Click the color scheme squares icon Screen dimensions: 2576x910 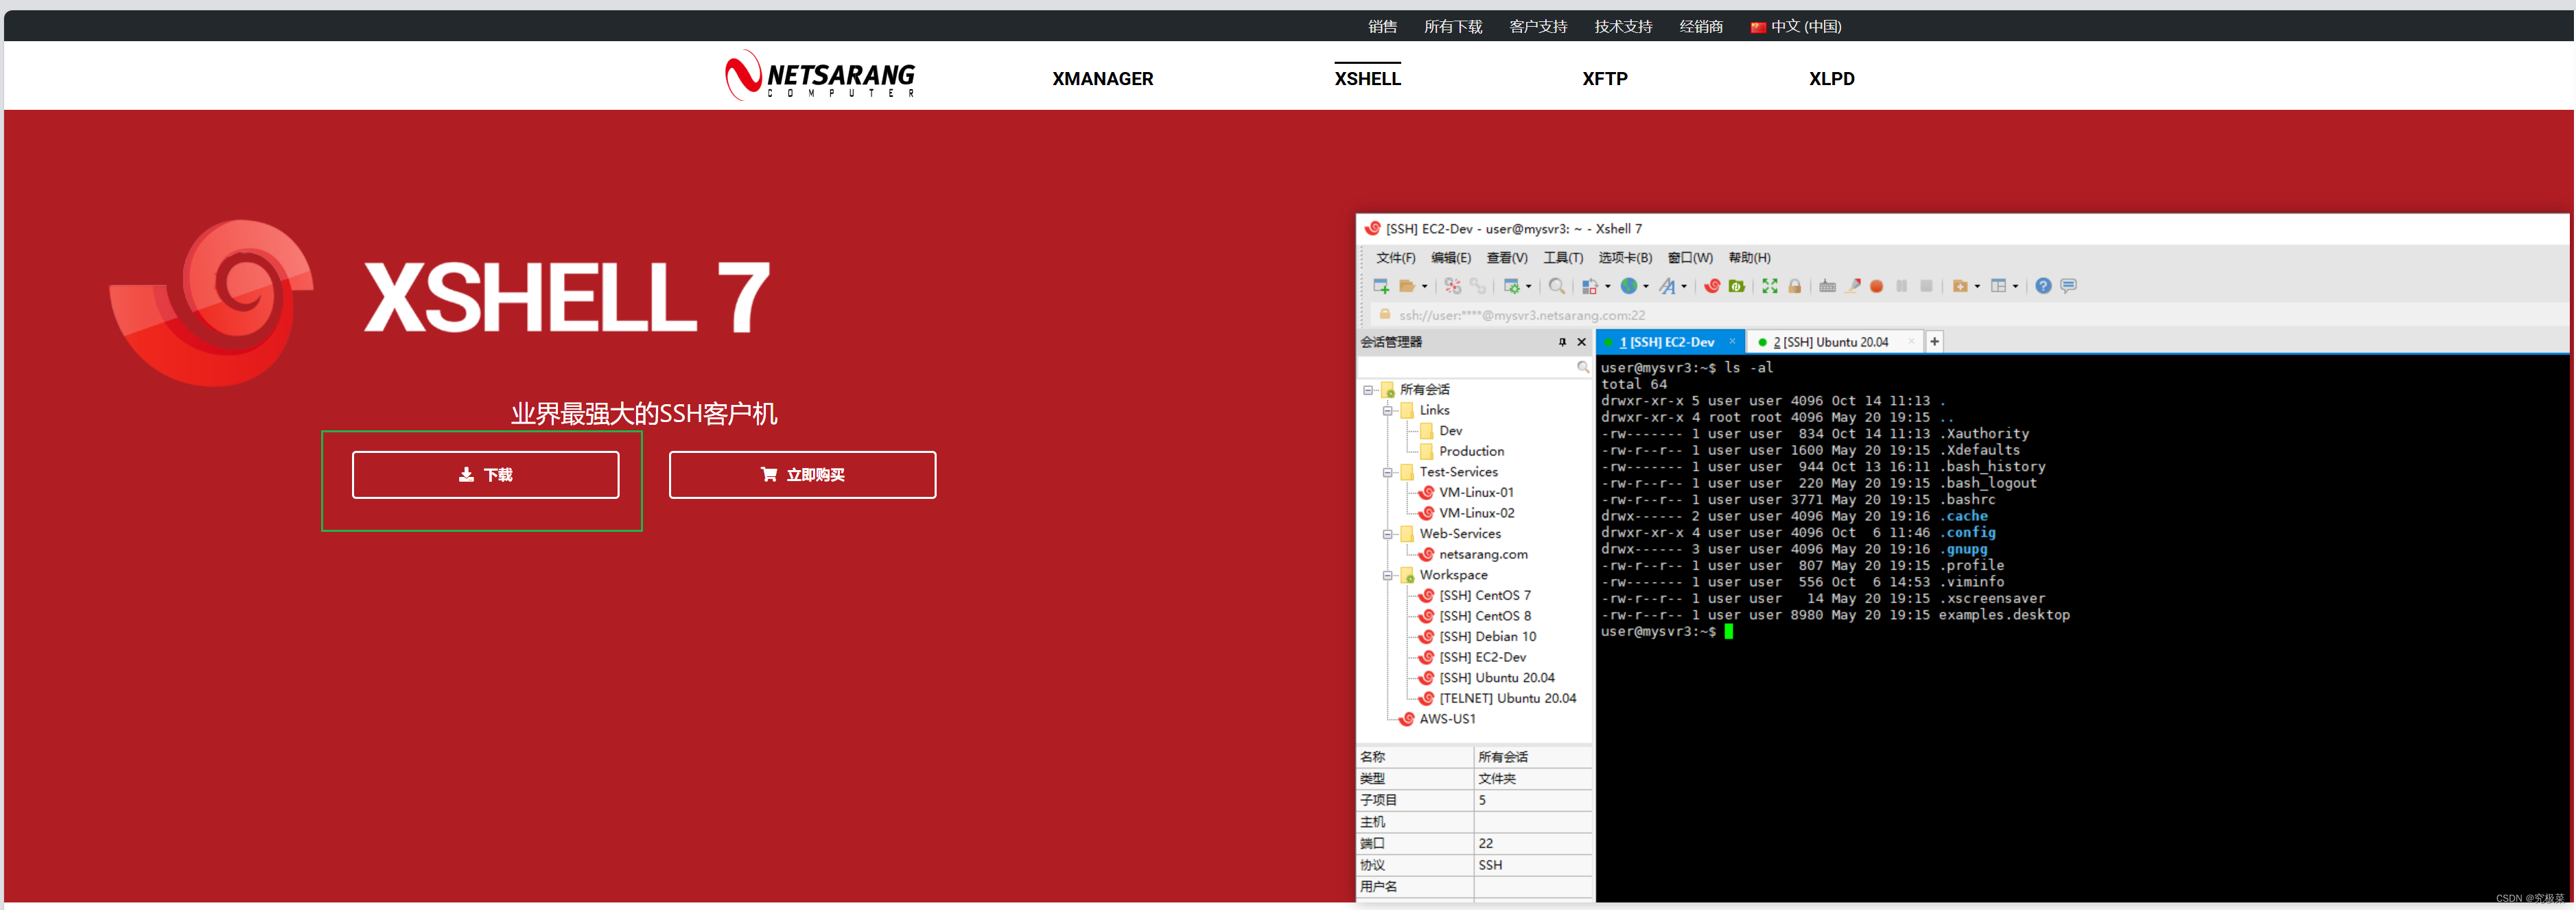[x=1589, y=286]
